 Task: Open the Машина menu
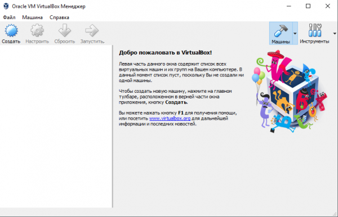point(32,17)
